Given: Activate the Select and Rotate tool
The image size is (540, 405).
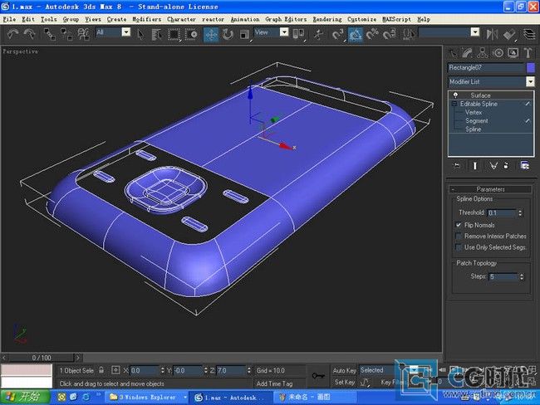Looking at the screenshot, I should (228, 34).
